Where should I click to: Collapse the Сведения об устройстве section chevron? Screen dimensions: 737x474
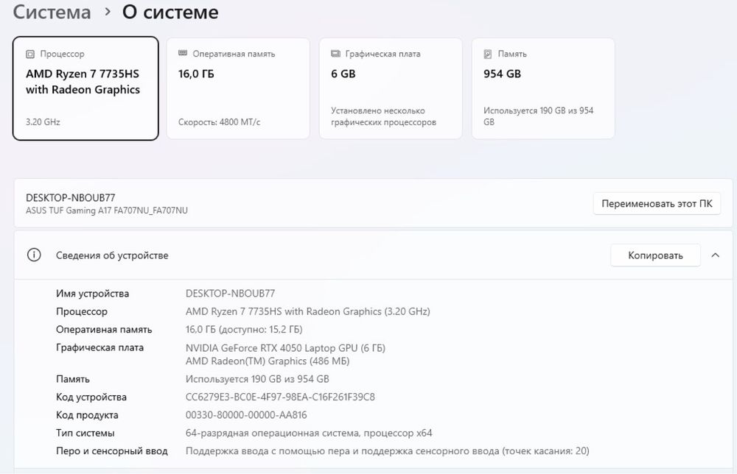pyautogui.click(x=716, y=255)
